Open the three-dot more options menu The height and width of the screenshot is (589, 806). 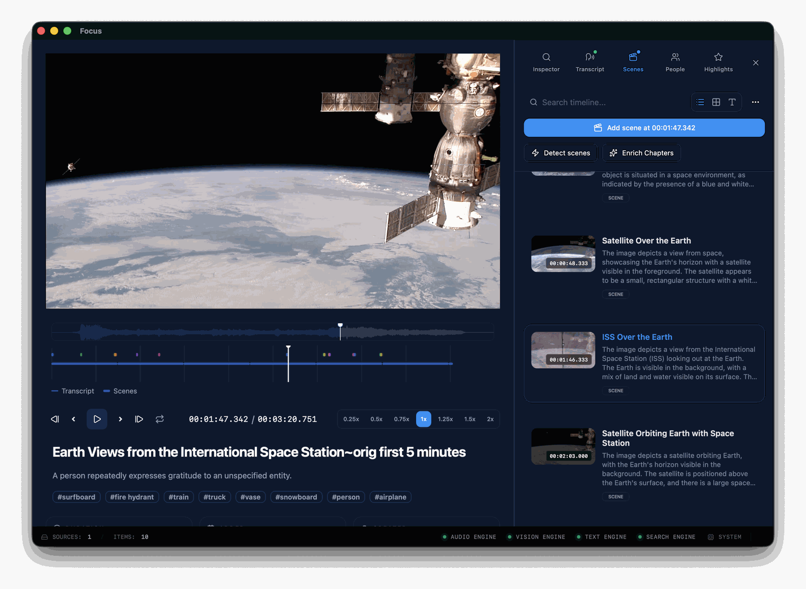point(755,102)
